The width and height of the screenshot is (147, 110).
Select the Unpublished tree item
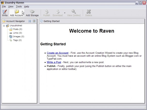pyautogui.click(x=16, y=26)
